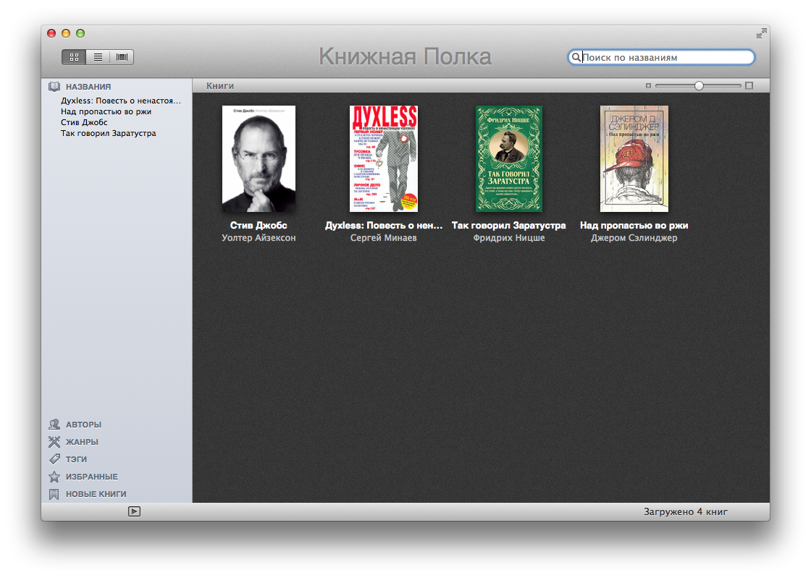811x578 pixels.
Task: Click the Над пропастью во ржи title under cover
Action: (634, 226)
